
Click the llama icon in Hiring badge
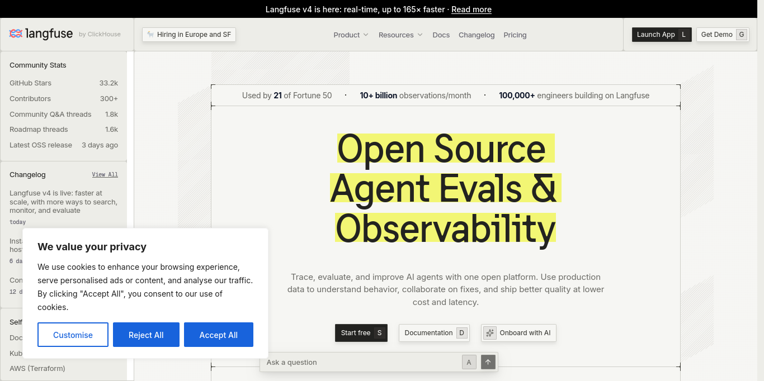coord(150,35)
